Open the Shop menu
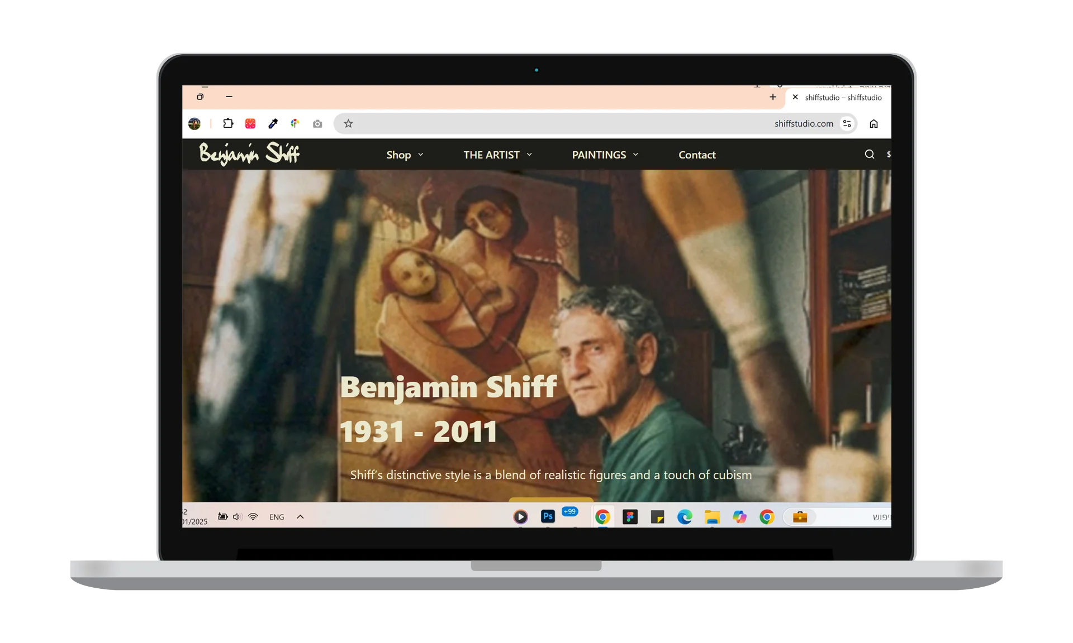 click(398, 155)
